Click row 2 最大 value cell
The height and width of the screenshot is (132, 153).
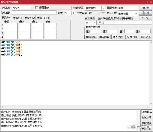[38, 29]
